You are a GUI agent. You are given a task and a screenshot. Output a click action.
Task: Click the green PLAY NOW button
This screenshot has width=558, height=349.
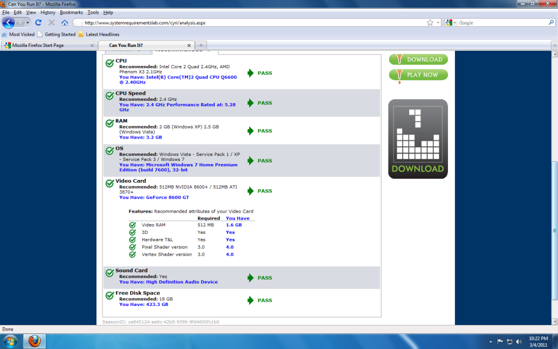point(418,75)
